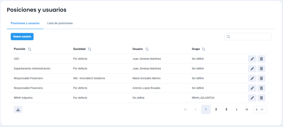
Task: Go to the next page arrow
Action: coord(237,110)
